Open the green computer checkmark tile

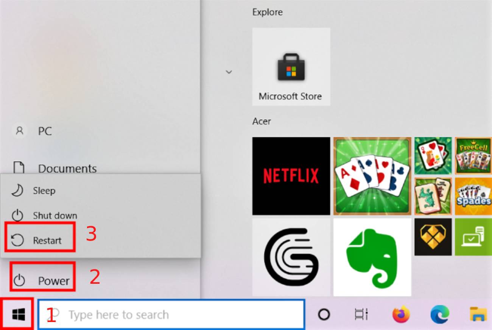473,237
